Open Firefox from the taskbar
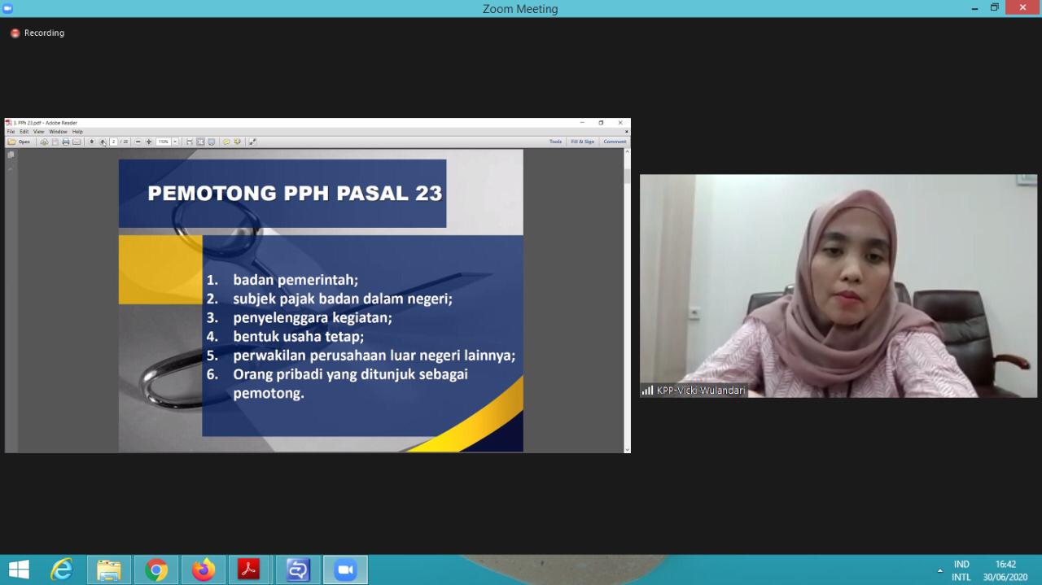Viewport: 1042px width, 585px height. pyautogui.click(x=203, y=570)
